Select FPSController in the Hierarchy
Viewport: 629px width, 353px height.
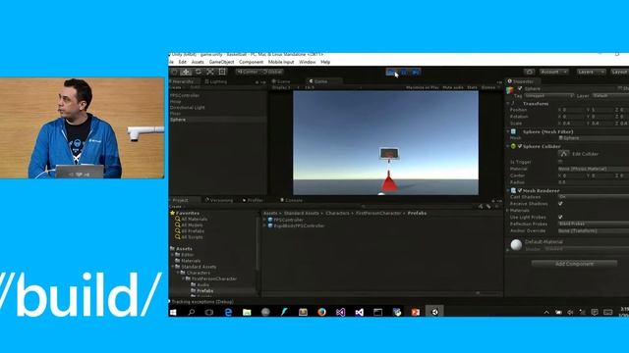185,96
